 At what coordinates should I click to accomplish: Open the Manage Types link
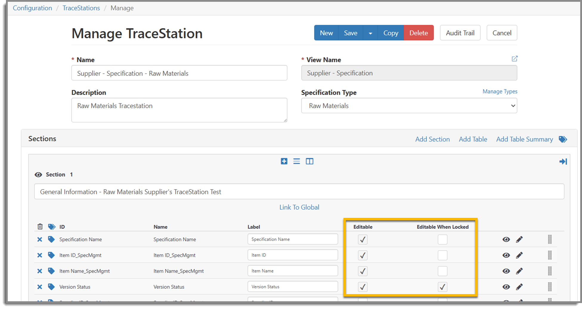pyautogui.click(x=500, y=91)
